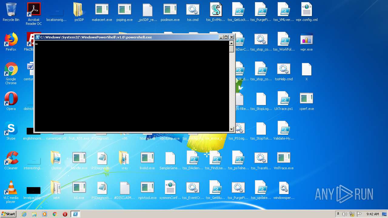This screenshot has height=218, width=388.
Task: Select tss_TraceN... cmd file
Action: (261, 161)
